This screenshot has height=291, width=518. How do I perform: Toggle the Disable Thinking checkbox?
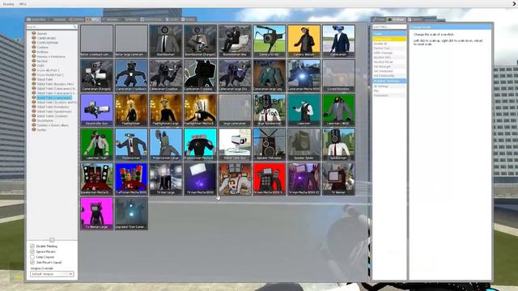click(32, 246)
